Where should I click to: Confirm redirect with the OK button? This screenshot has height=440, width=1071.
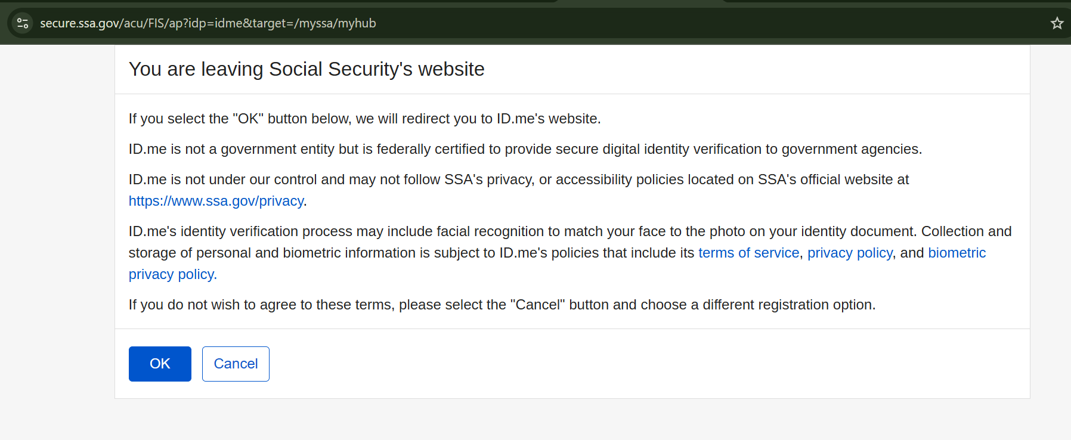click(x=160, y=364)
